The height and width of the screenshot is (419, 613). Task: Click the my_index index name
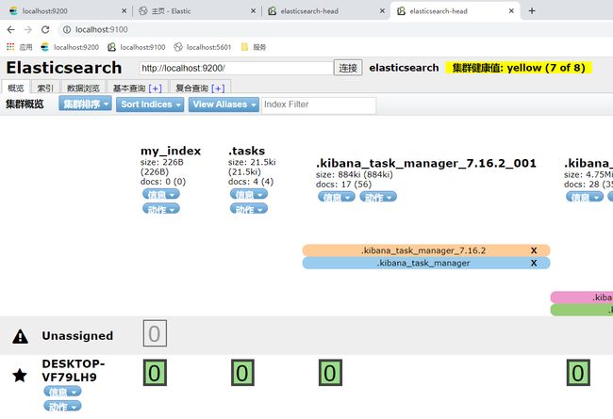click(171, 151)
